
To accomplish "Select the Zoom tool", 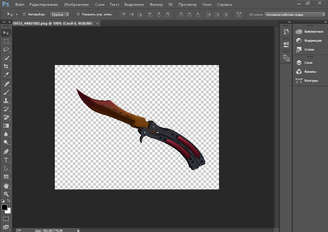I will pyautogui.click(x=6, y=194).
